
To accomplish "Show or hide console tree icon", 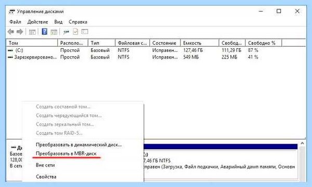I will (x=32, y=32).
